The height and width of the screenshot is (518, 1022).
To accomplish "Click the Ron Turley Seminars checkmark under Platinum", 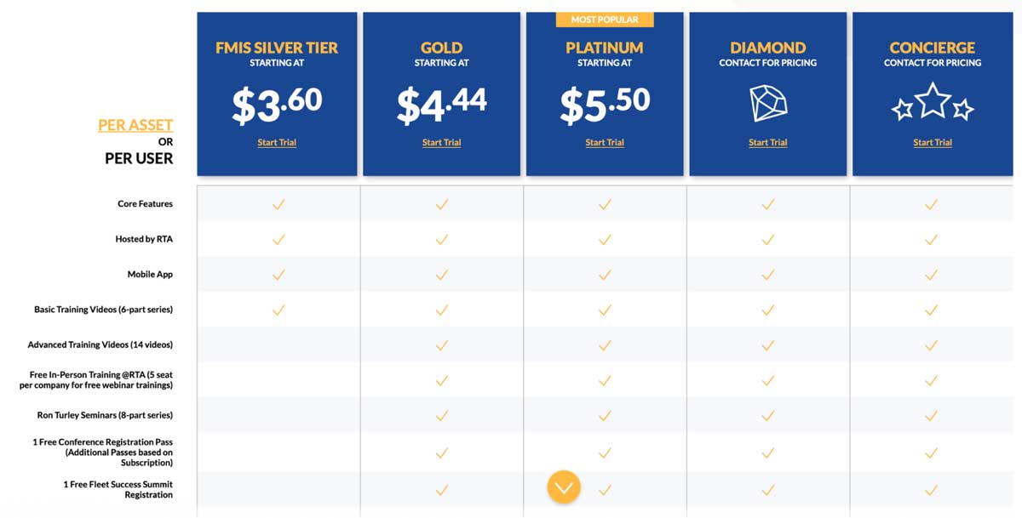I will coord(605,415).
